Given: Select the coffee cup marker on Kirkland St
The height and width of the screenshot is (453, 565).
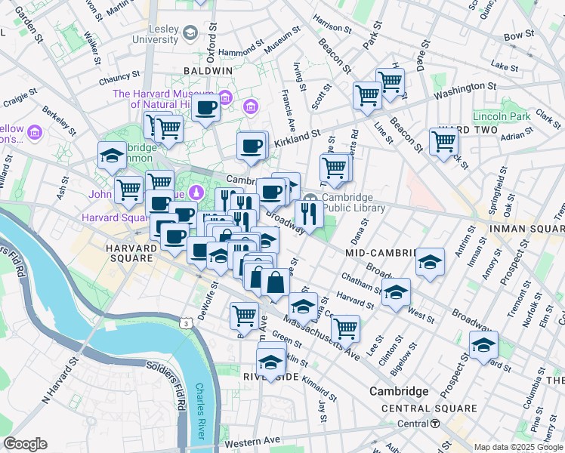Looking at the screenshot, I should click(x=251, y=149).
